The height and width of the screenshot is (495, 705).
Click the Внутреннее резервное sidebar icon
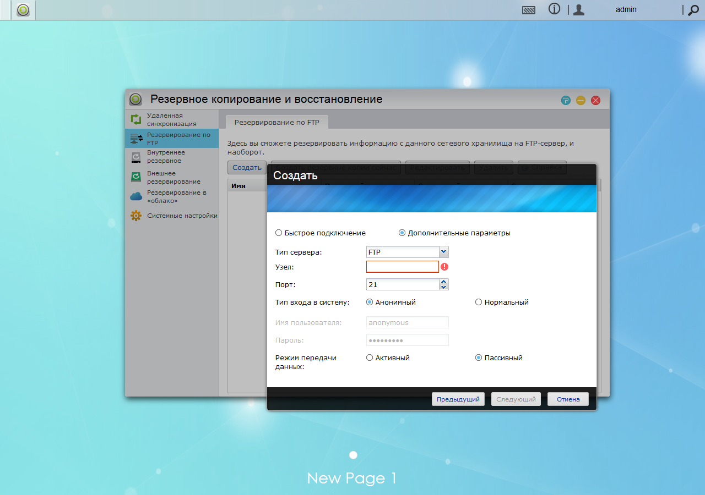136,157
